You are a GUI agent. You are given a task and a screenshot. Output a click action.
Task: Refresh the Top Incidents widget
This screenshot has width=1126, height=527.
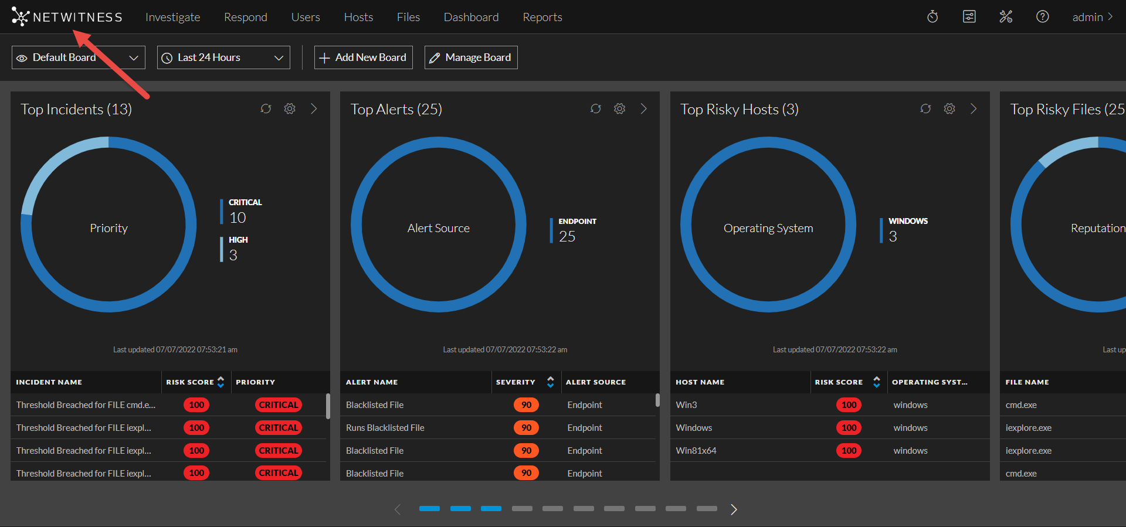(266, 109)
